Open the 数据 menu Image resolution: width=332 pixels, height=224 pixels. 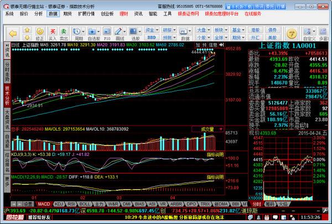(53, 13)
